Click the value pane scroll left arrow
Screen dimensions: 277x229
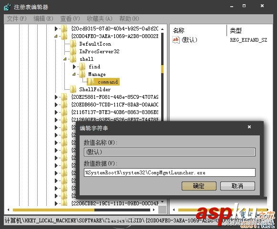click(174, 210)
